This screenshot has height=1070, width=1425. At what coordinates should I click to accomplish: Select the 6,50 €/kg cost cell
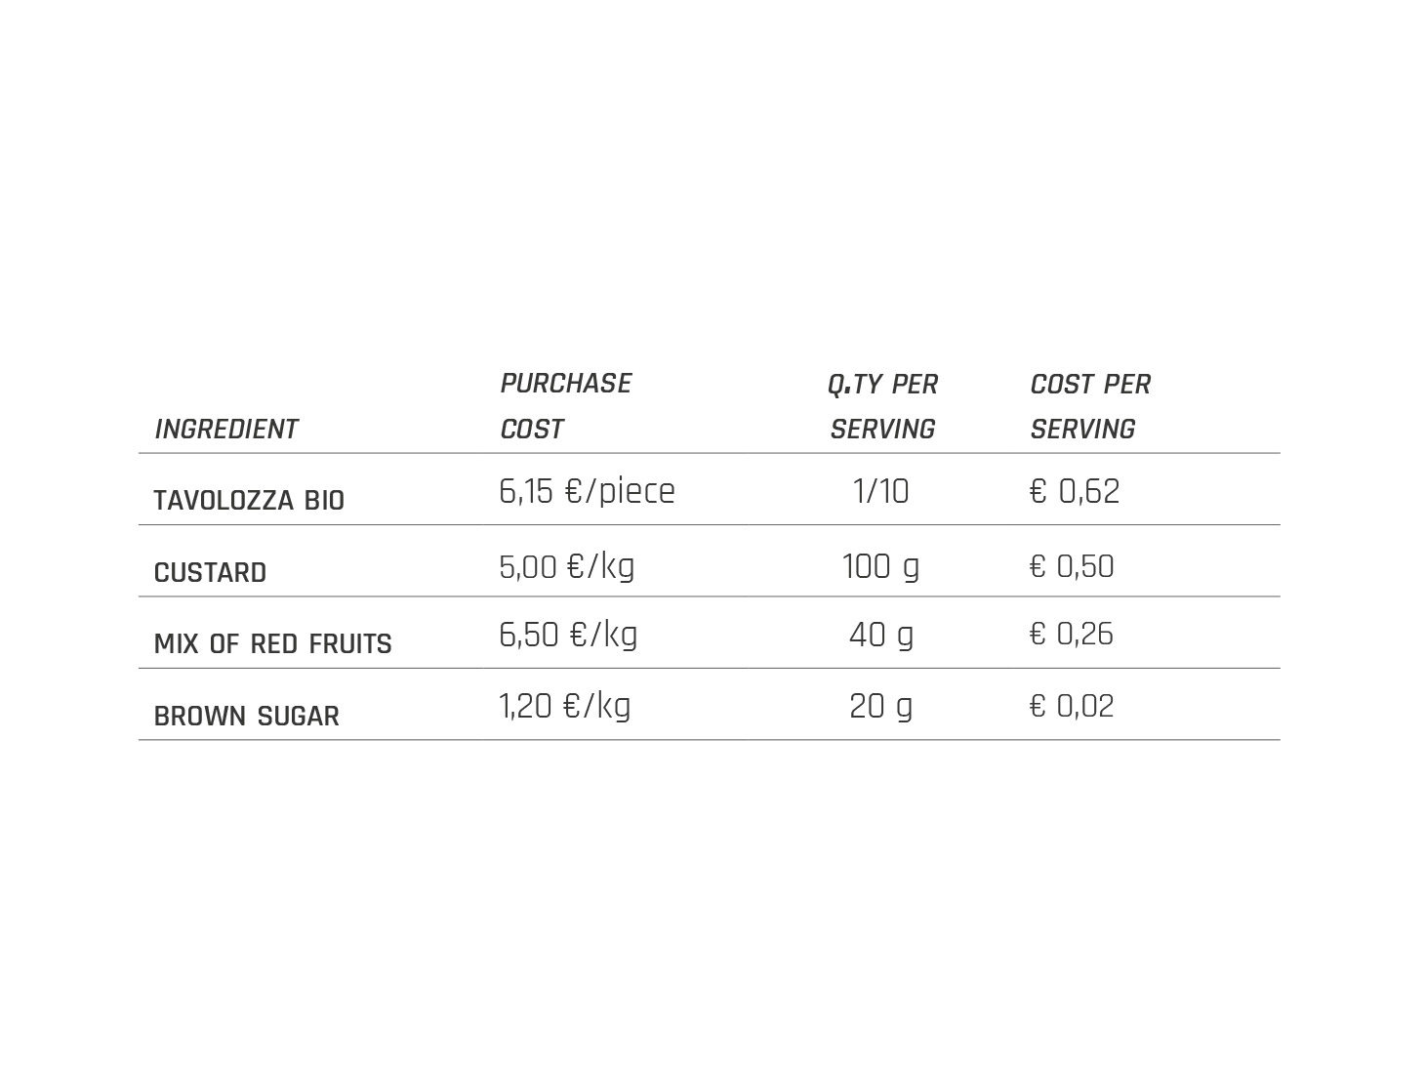click(568, 635)
